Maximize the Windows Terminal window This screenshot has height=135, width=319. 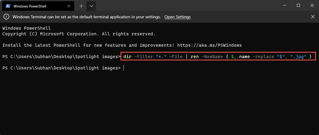298,5
